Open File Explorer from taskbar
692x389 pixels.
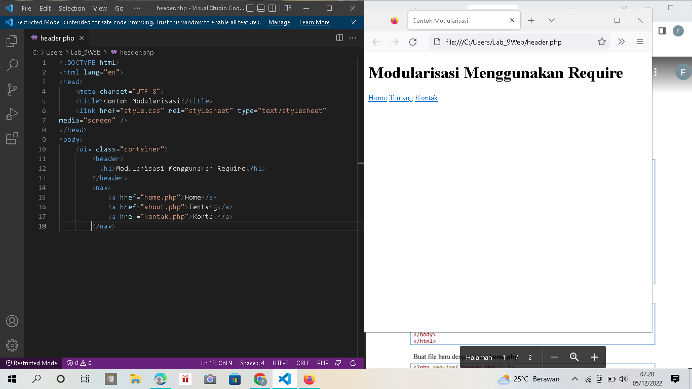[x=135, y=379]
